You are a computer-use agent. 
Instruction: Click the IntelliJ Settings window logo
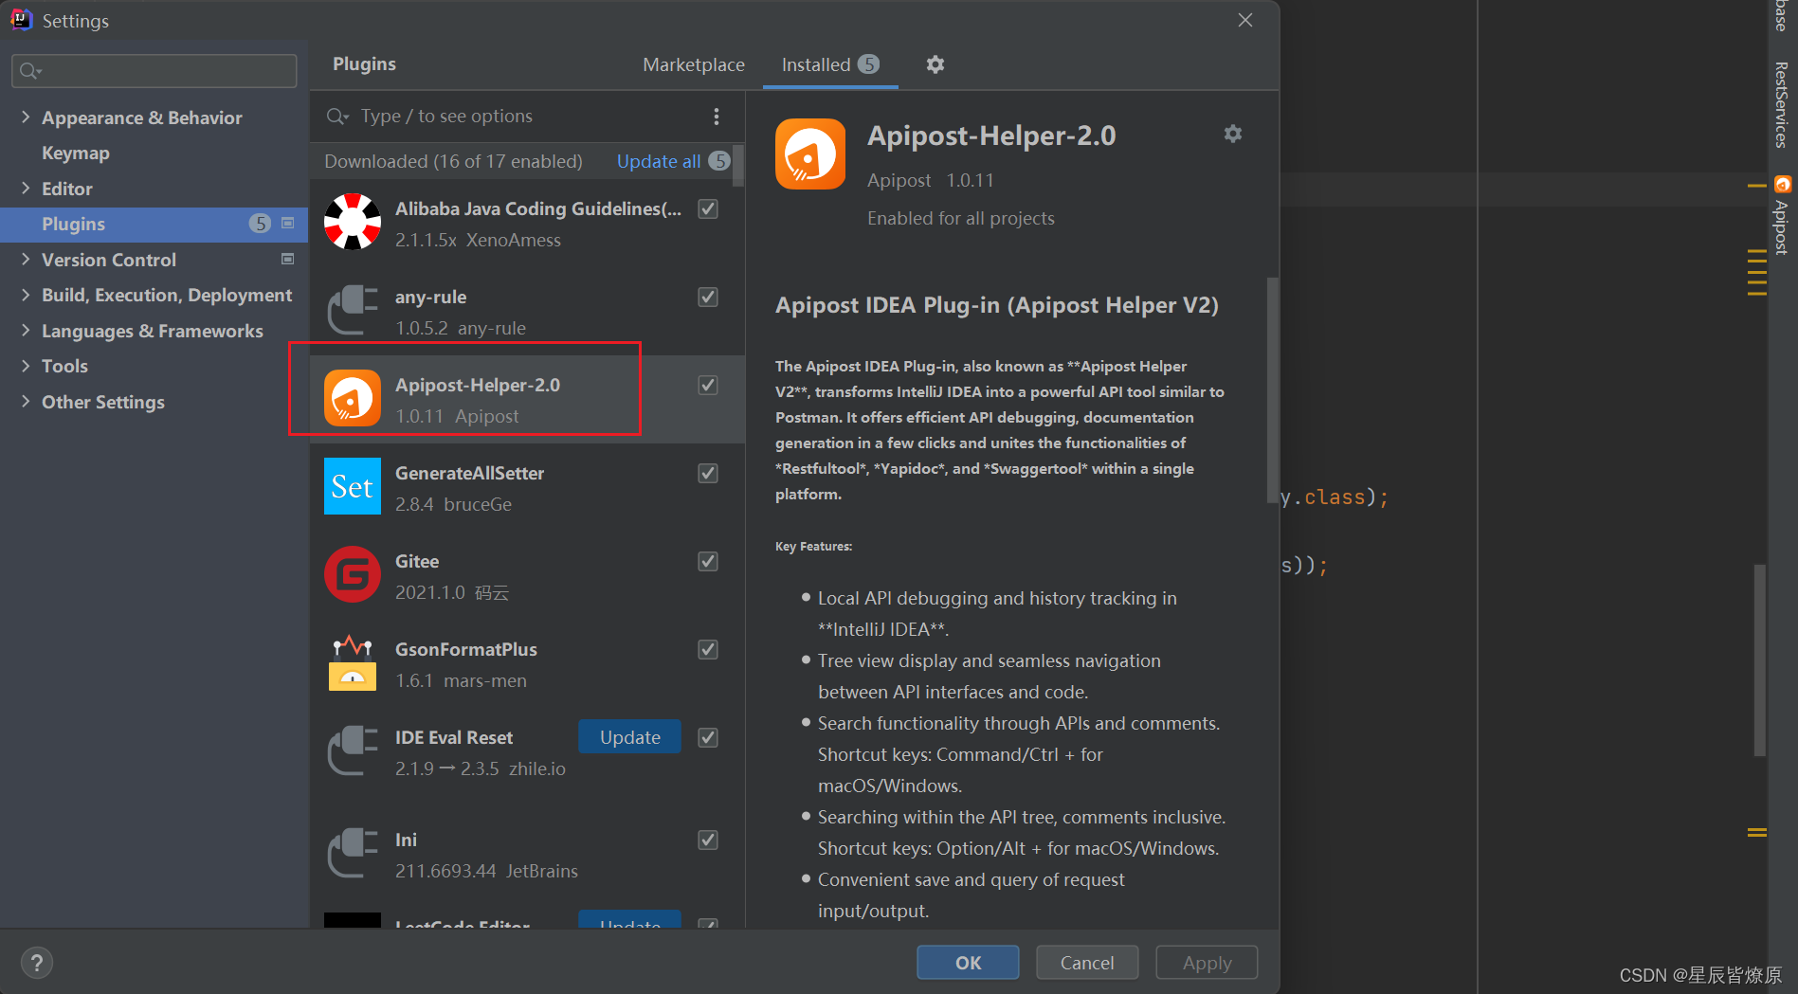click(22, 20)
